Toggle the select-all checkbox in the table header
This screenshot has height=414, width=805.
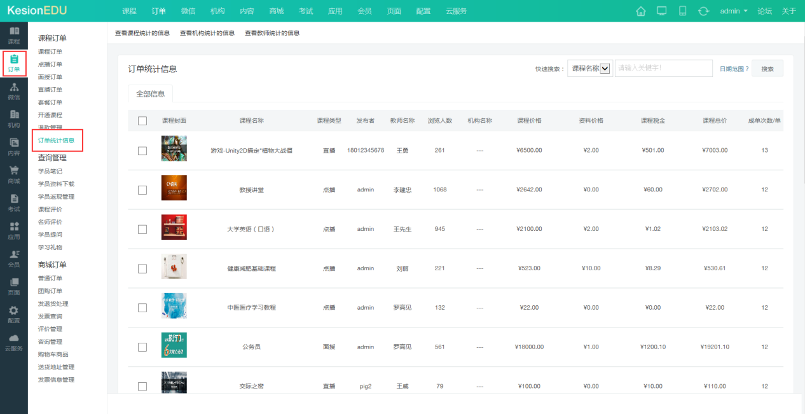click(142, 120)
